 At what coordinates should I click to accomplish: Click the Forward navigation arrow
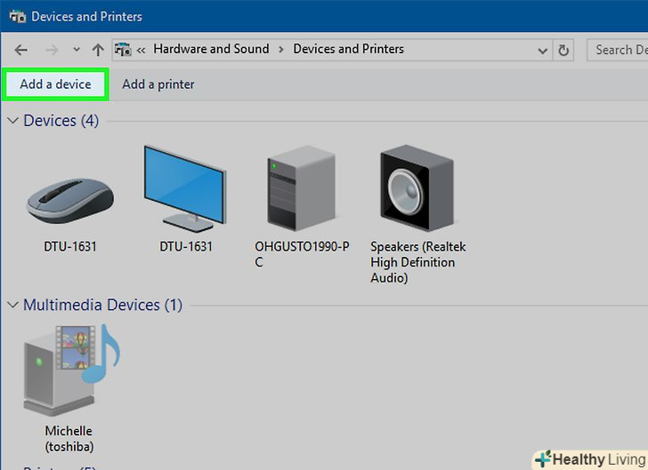coord(52,51)
